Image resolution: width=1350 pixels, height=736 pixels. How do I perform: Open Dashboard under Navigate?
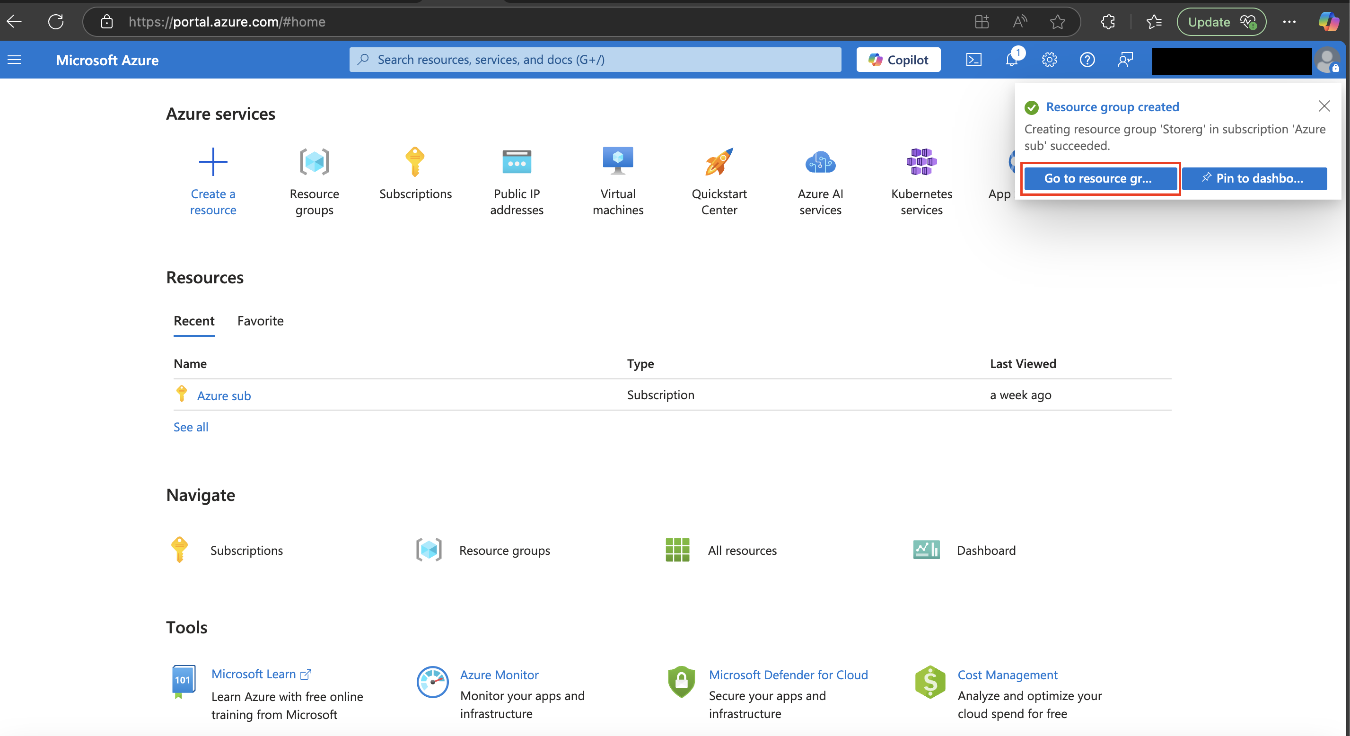pyautogui.click(x=964, y=550)
